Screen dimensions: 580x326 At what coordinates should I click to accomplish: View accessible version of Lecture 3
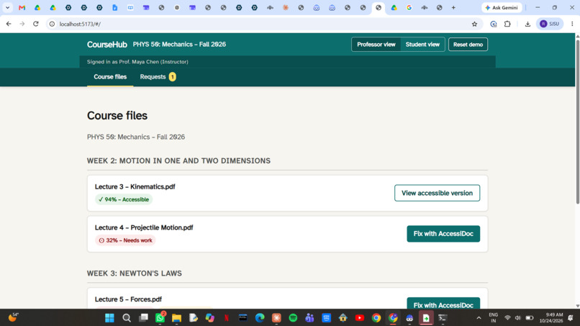(438, 193)
